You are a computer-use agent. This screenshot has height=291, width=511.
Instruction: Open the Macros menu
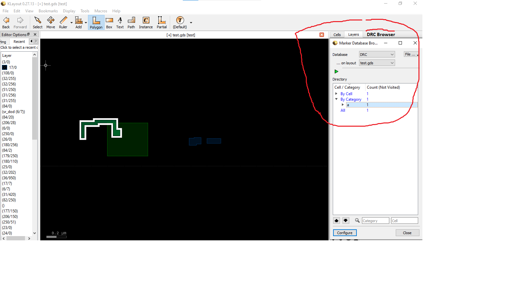[101, 11]
